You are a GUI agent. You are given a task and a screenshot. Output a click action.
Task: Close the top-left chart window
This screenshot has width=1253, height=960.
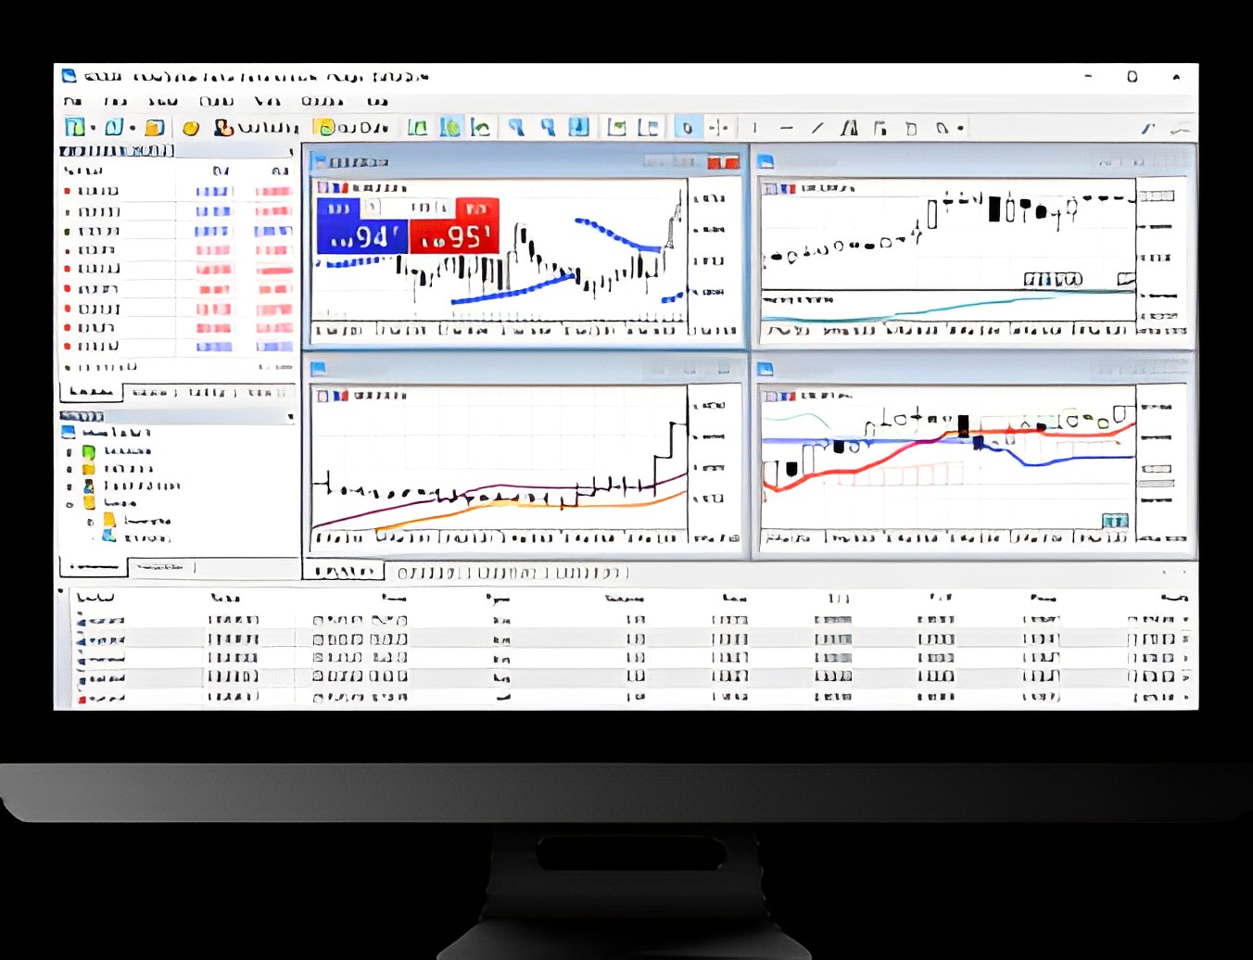731,162
